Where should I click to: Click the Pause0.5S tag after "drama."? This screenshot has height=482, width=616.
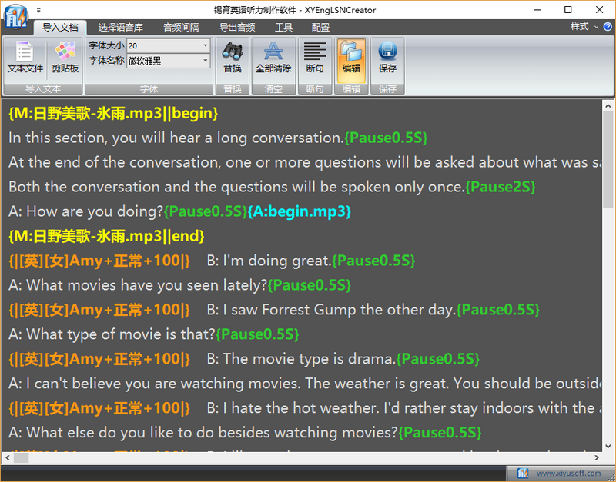click(x=437, y=359)
